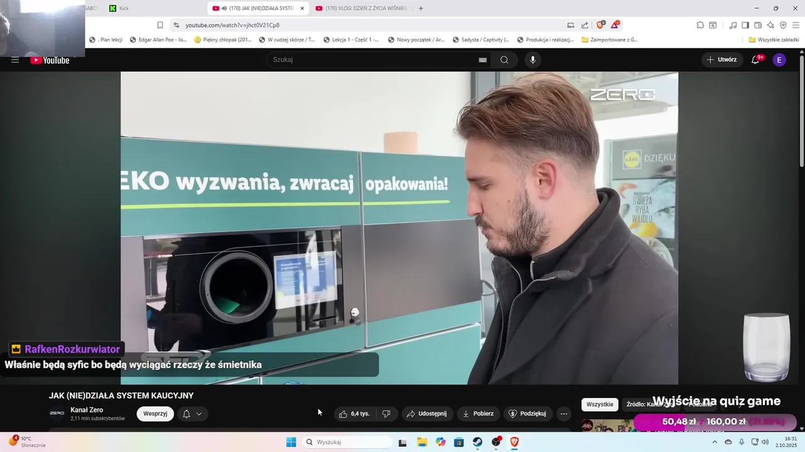Open the Nowy początek bookmark
This screenshot has width=805, height=452.
click(x=416, y=40)
